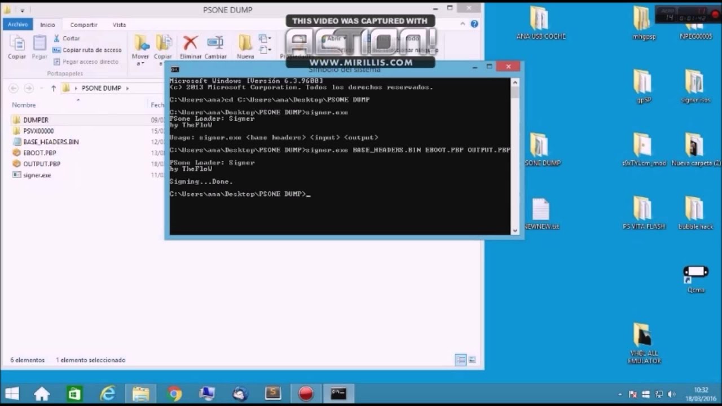The width and height of the screenshot is (722, 406).
Task: Open command prompt system menu icon
Action: (x=175, y=69)
